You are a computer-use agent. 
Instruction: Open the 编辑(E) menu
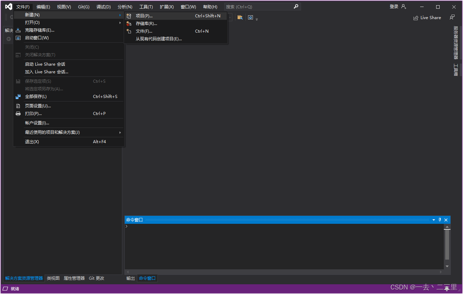pyautogui.click(x=43, y=7)
